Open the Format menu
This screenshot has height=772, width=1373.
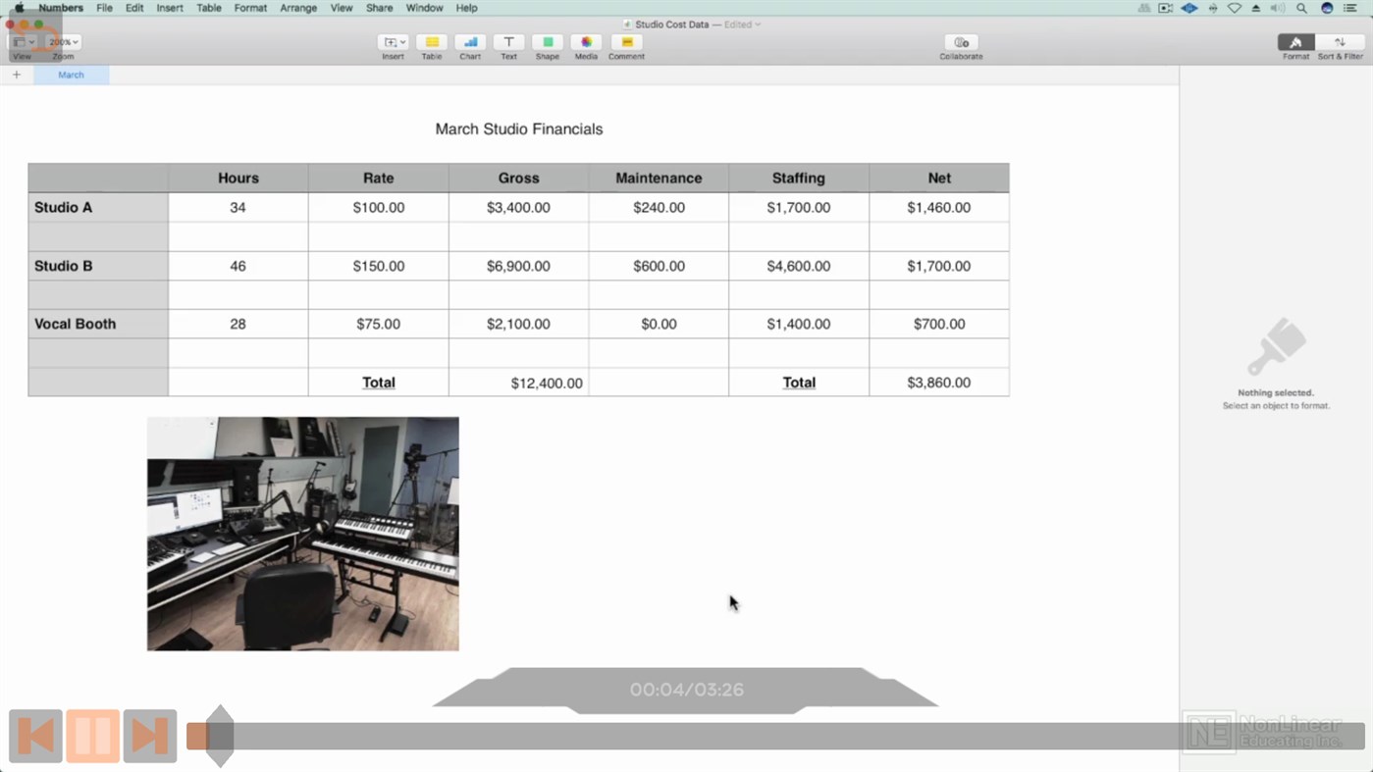point(249,8)
